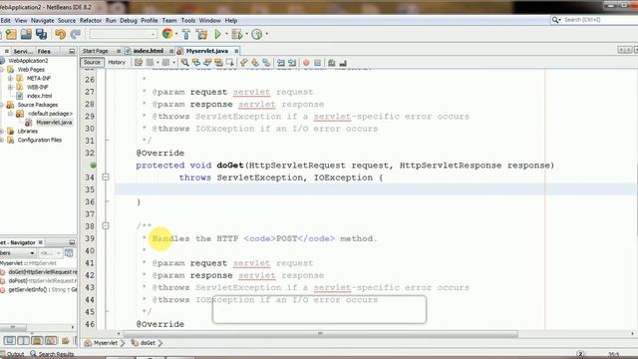This screenshot has height=359, width=638.
Task: Select Configuration Files node in project tree
Action: coord(40,140)
